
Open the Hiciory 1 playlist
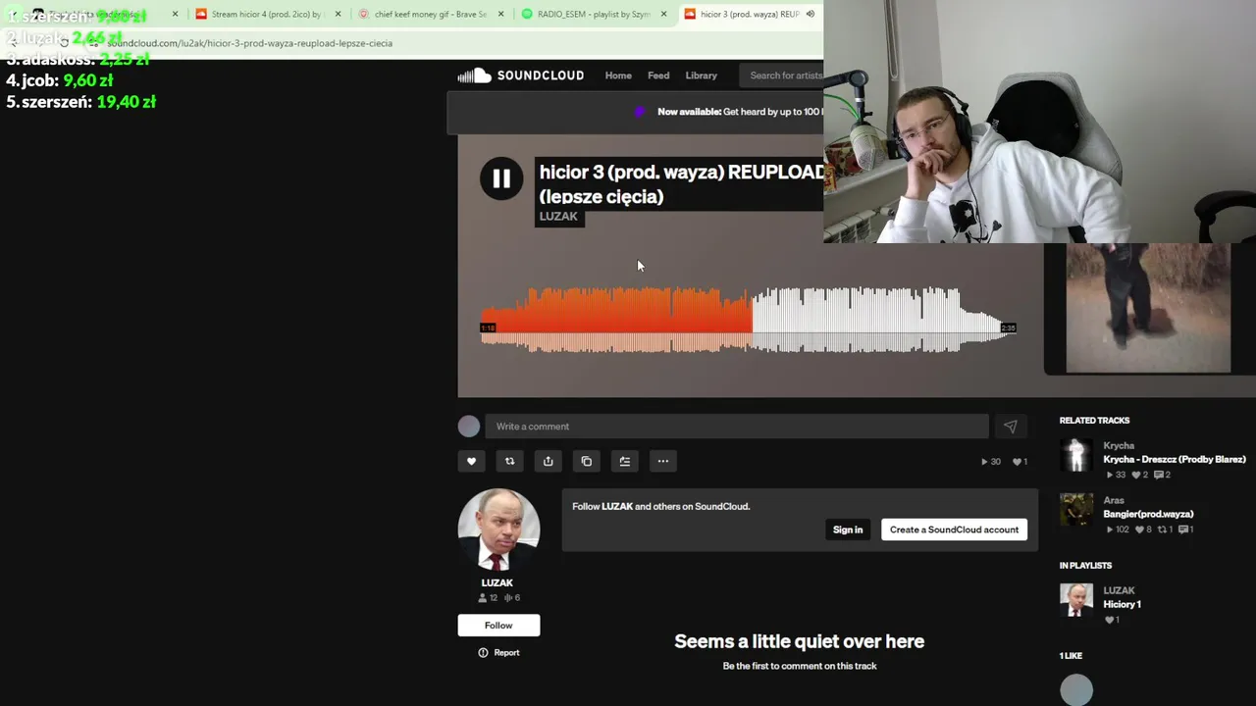tap(1122, 605)
